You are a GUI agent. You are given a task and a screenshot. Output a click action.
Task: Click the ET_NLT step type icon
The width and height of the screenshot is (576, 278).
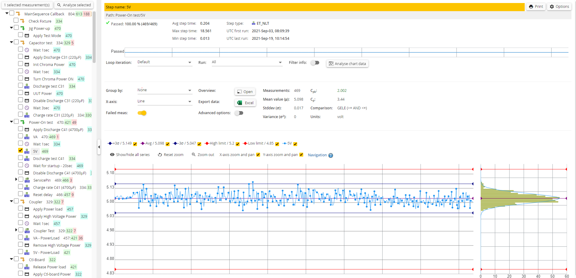253,23
